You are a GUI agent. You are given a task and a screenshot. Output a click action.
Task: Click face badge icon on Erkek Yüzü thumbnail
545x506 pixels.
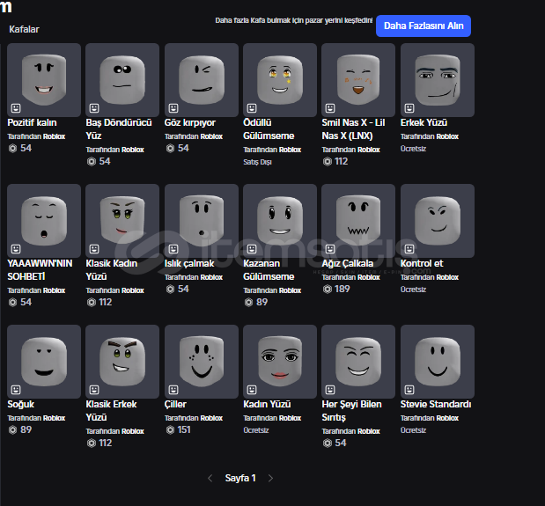click(409, 108)
